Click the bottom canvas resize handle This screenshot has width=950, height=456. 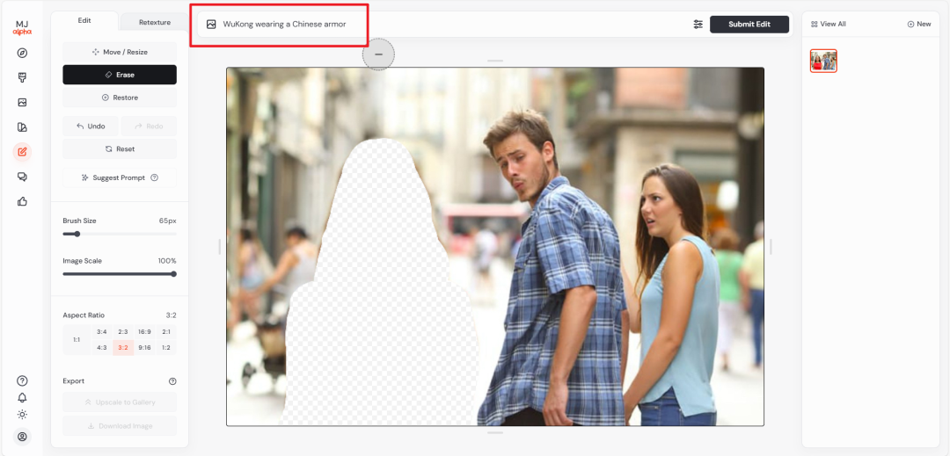tap(495, 432)
